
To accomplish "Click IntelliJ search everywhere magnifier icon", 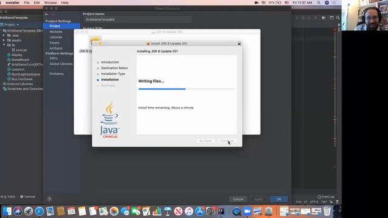I will (338, 18).
